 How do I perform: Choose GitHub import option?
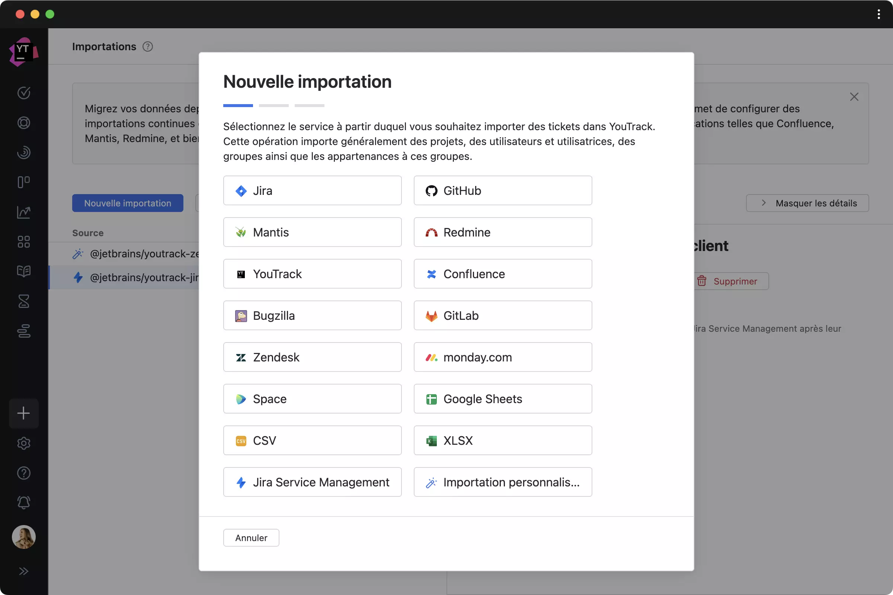click(503, 190)
